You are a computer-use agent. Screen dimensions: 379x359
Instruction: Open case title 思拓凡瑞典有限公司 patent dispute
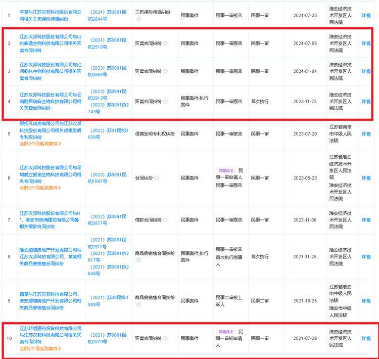pos(51,130)
